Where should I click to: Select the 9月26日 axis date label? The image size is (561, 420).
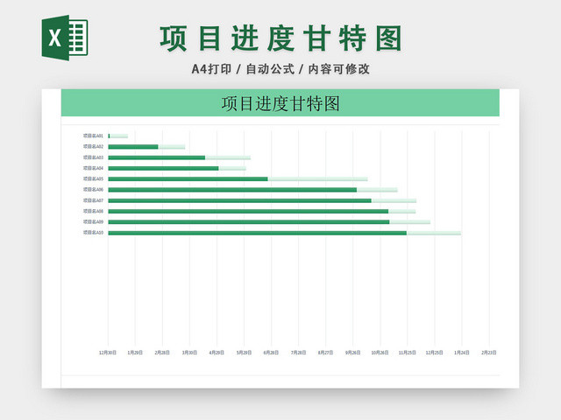(352, 353)
